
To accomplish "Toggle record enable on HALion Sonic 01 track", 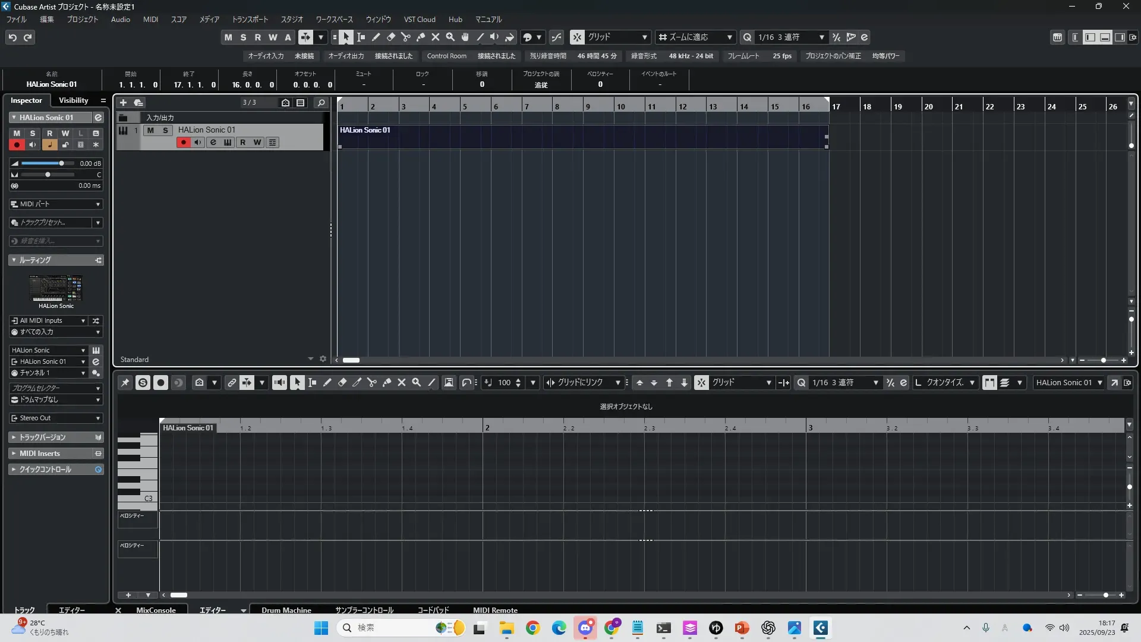I will click(183, 143).
